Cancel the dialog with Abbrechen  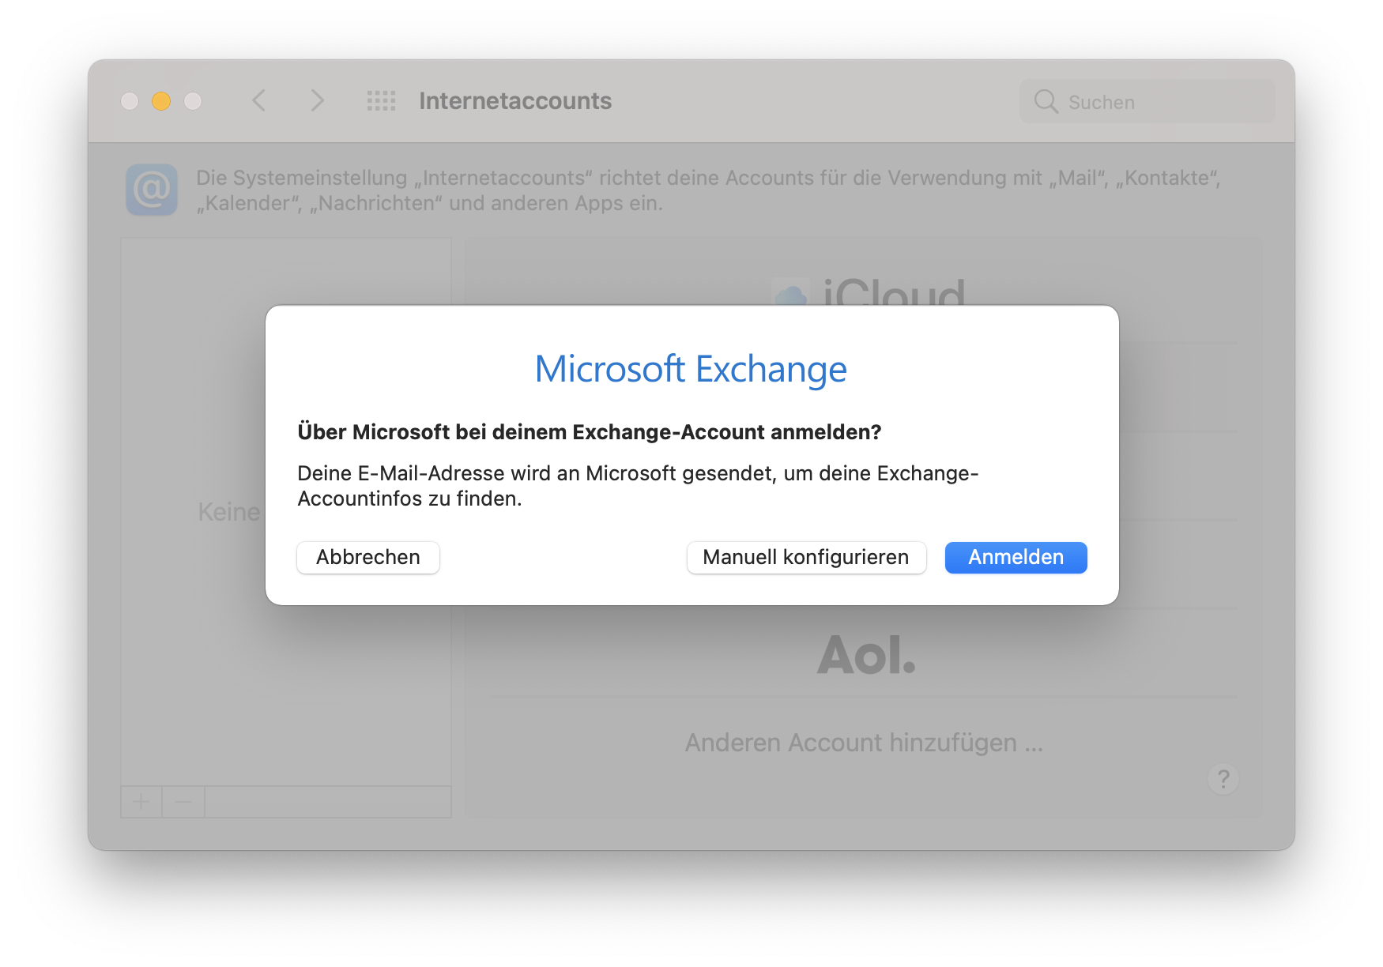click(x=368, y=557)
